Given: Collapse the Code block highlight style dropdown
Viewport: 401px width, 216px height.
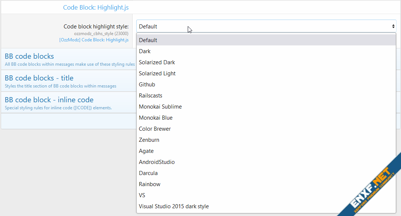Looking at the screenshot, I should [x=266, y=27].
